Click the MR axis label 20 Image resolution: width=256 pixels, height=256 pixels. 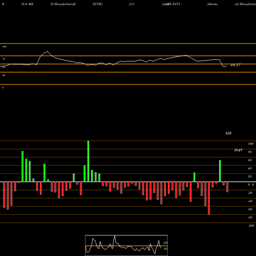(x=250, y=177)
